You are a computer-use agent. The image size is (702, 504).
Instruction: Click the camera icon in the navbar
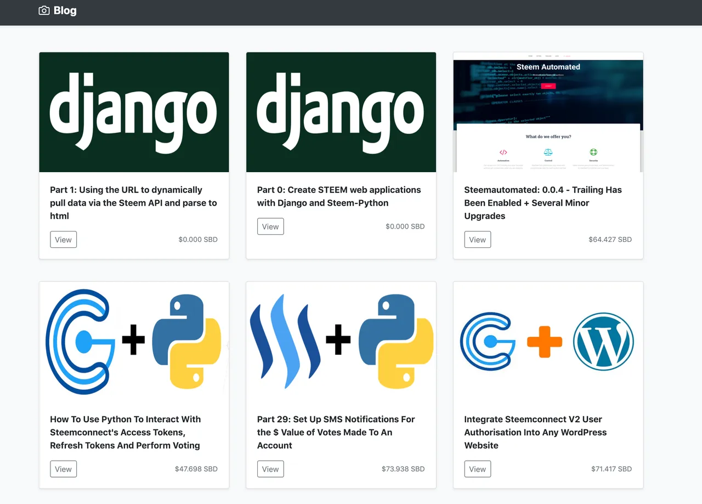point(44,10)
